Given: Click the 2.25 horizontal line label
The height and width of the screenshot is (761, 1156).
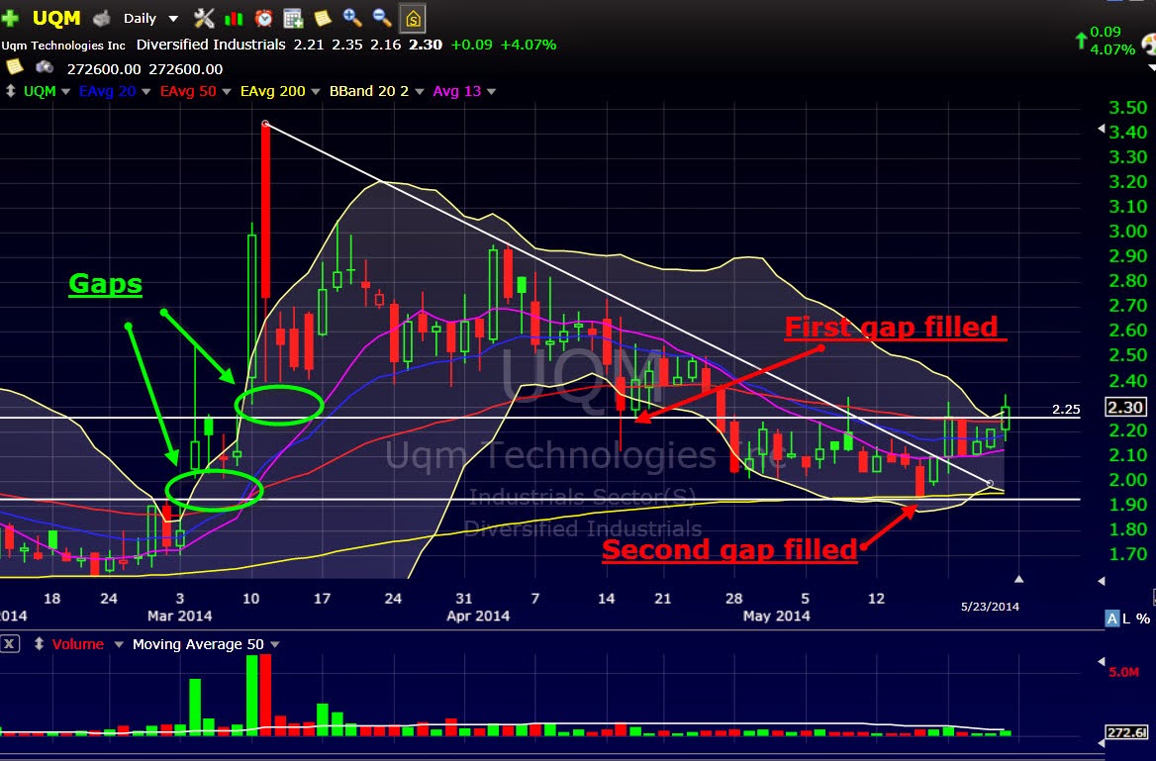Looking at the screenshot, I should point(1065,410).
